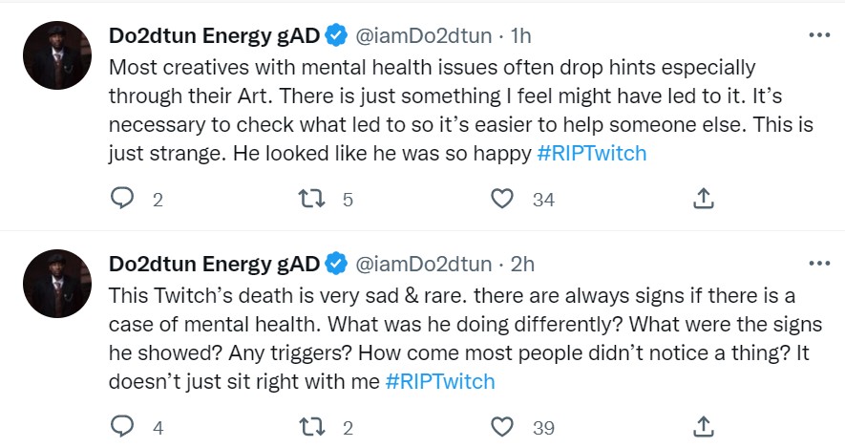The height and width of the screenshot is (448, 845).
Task: Click Do2dtun Energy gAD name on first tweet
Action: 214,36
